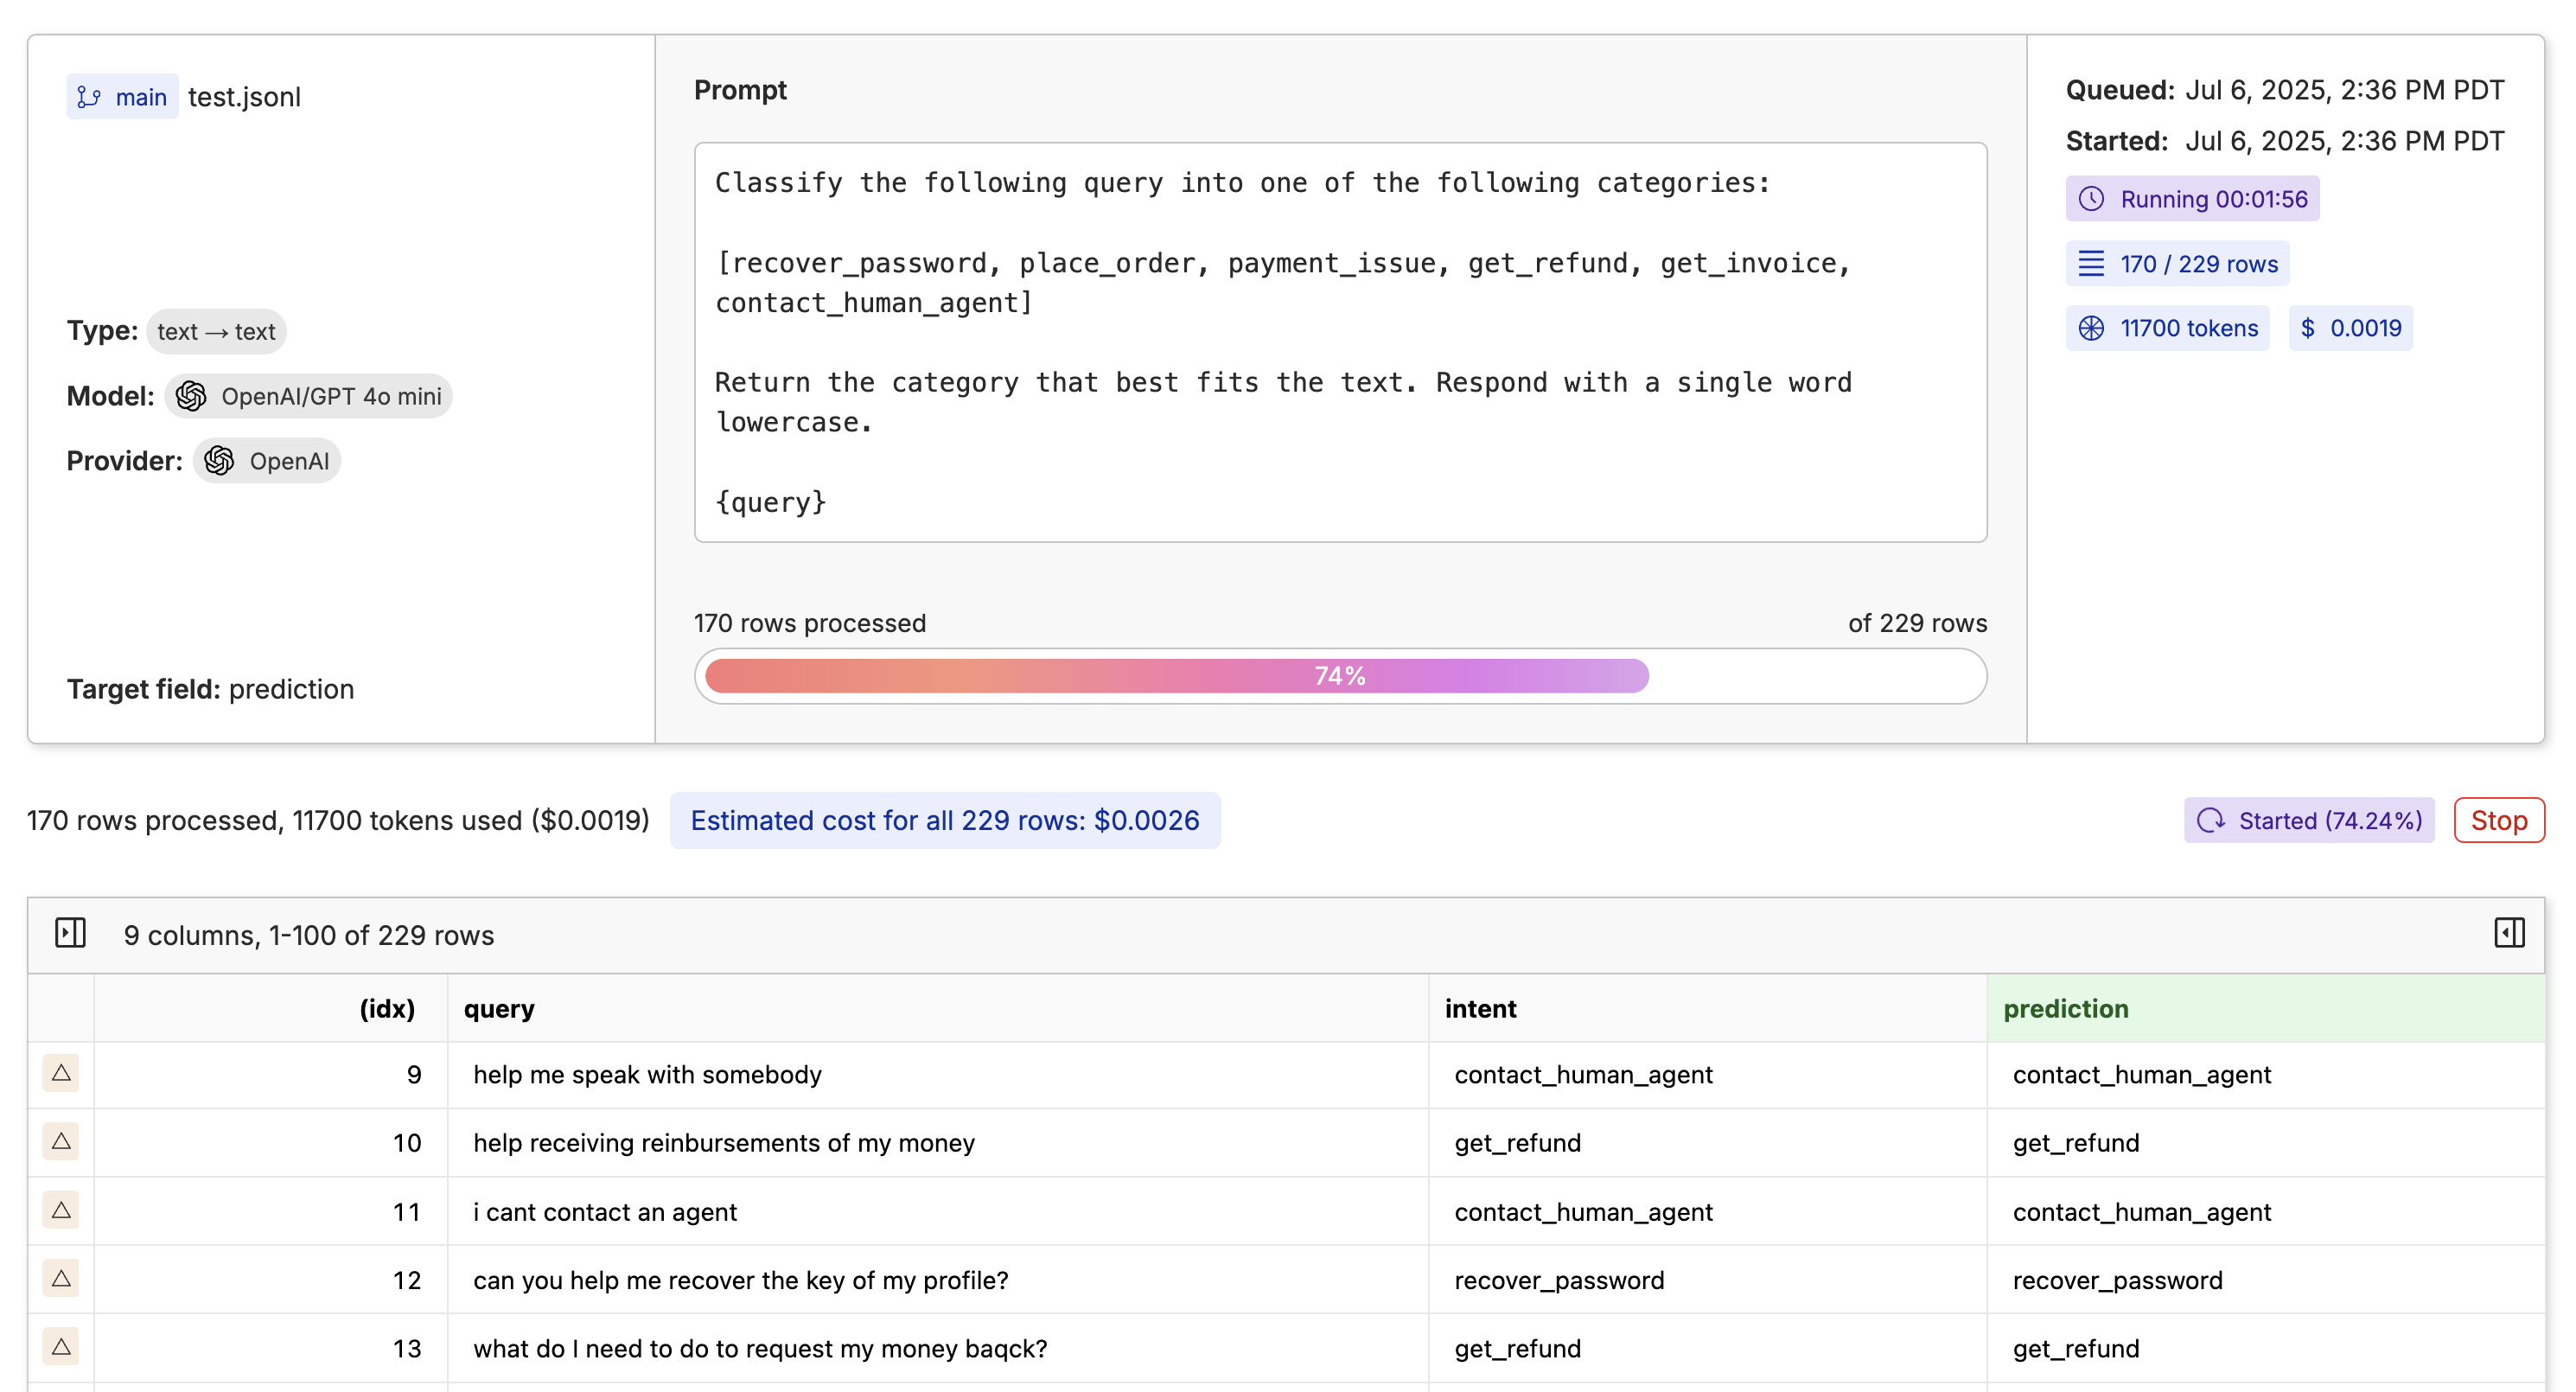The height and width of the screenshot is (1392, 2576).
Task: Click the intent column header
Action: click(1480, 1009)
